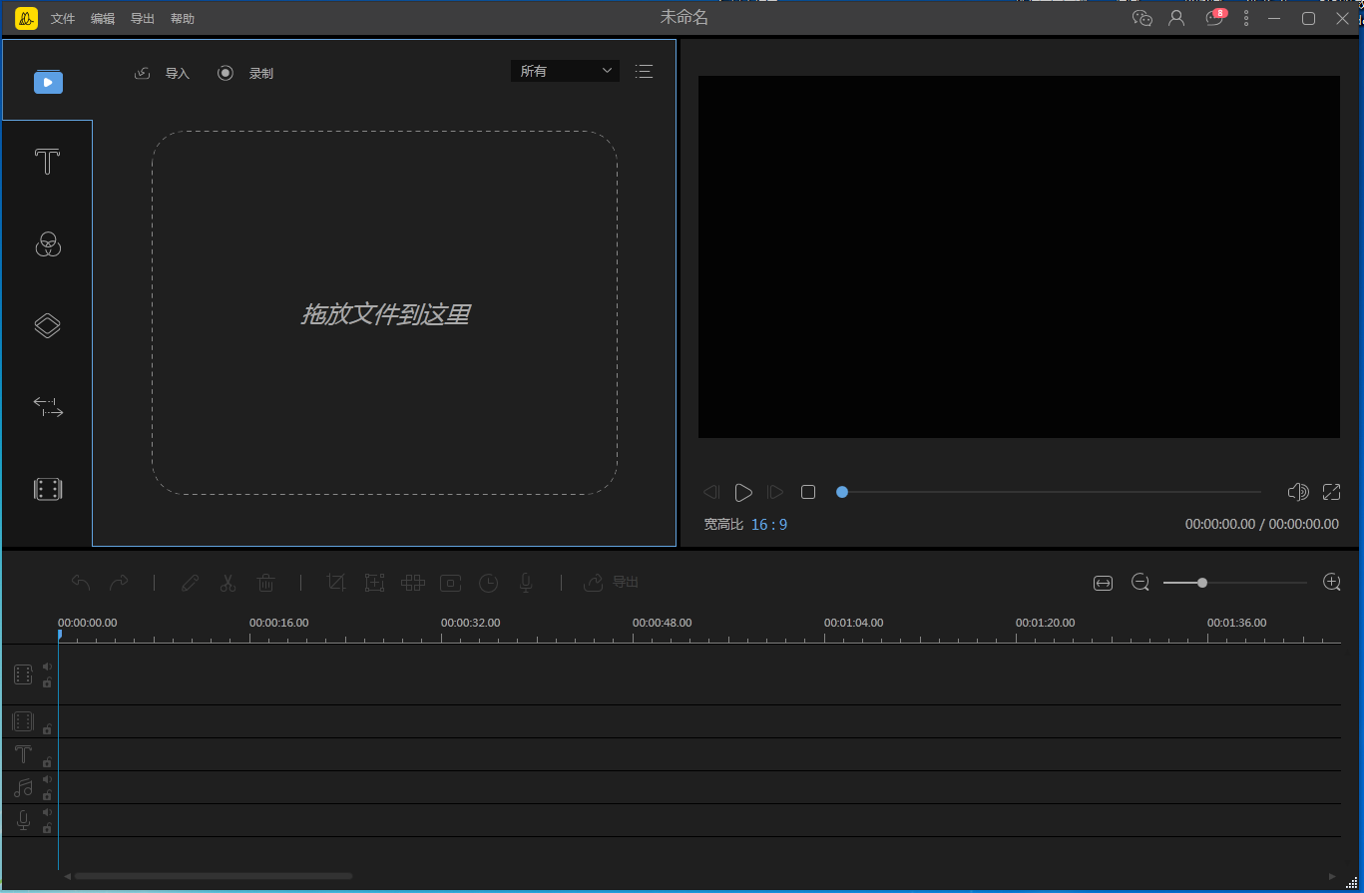Zoom in the timeline with plus
Viewport: 1364px width, 893px height.
pyautogui.click(x=1331, y=583)
